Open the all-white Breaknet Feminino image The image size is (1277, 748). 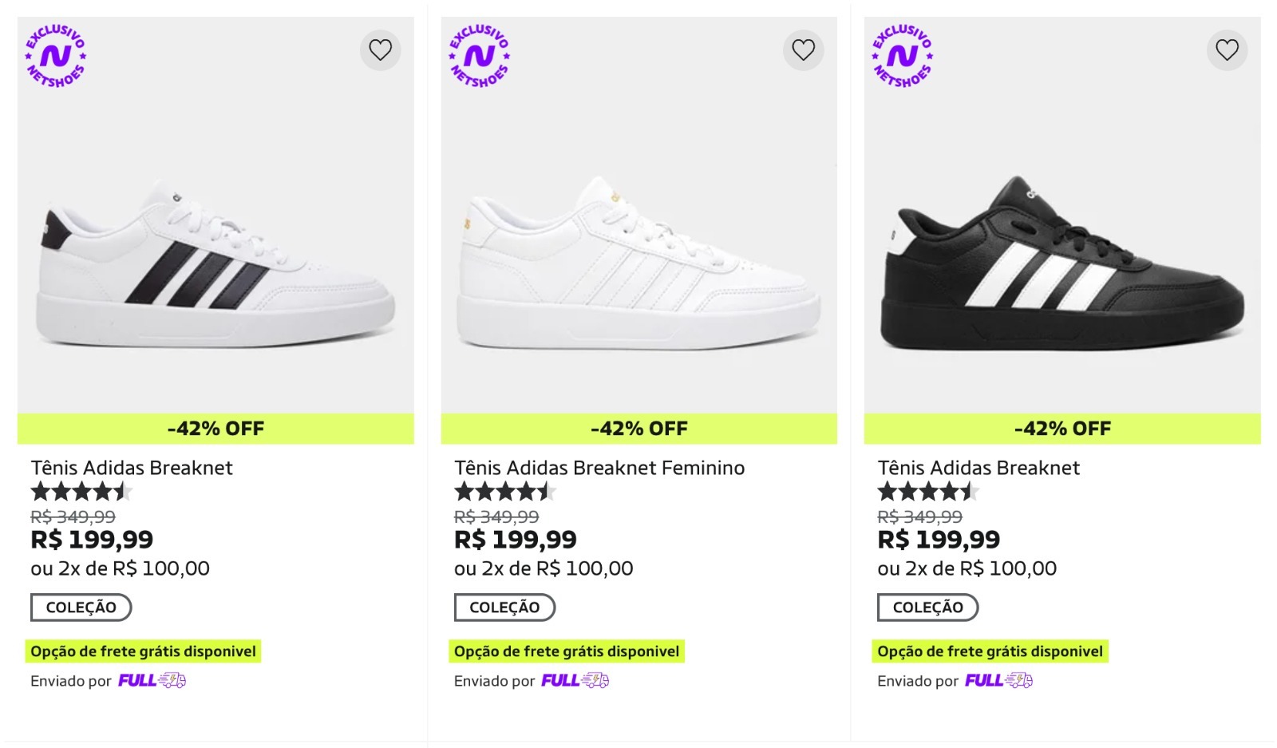(x=638, y=263)
